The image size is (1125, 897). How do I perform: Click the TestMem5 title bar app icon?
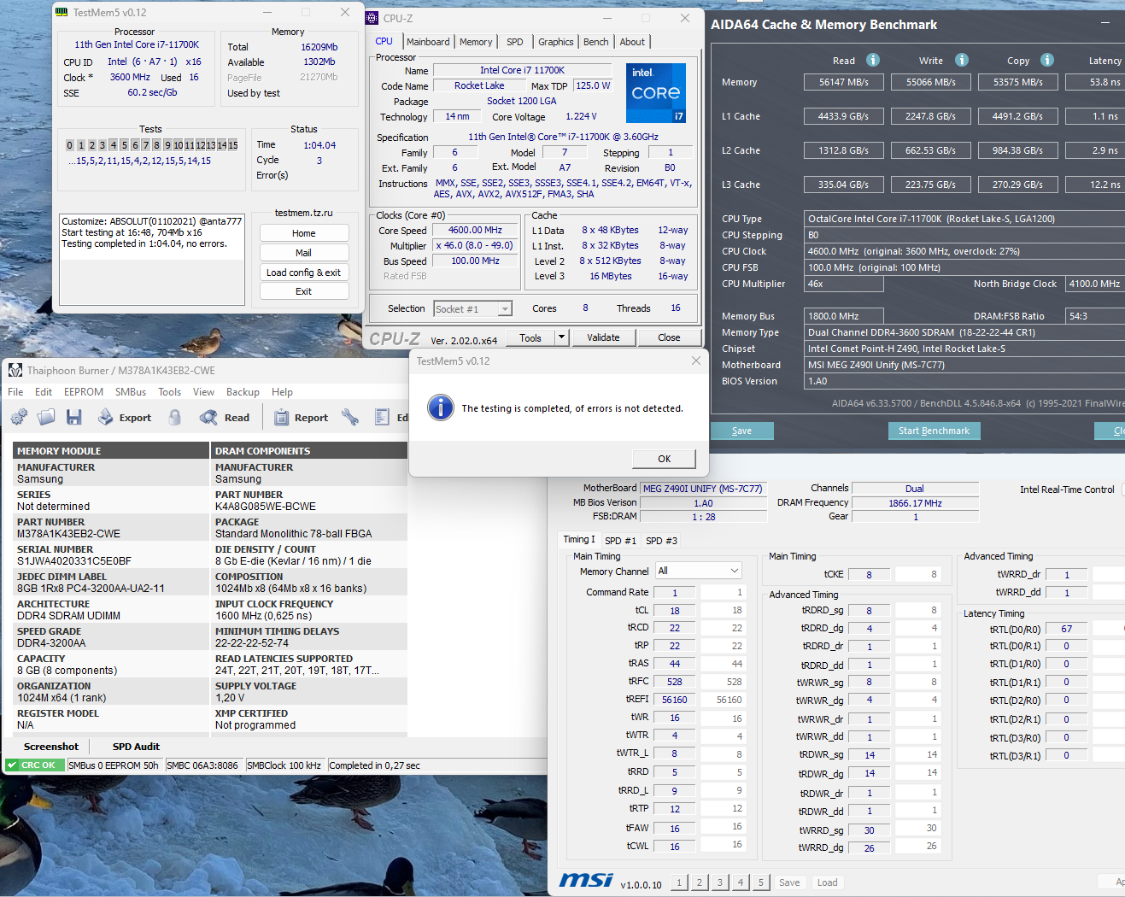click(x=62, y=12)
